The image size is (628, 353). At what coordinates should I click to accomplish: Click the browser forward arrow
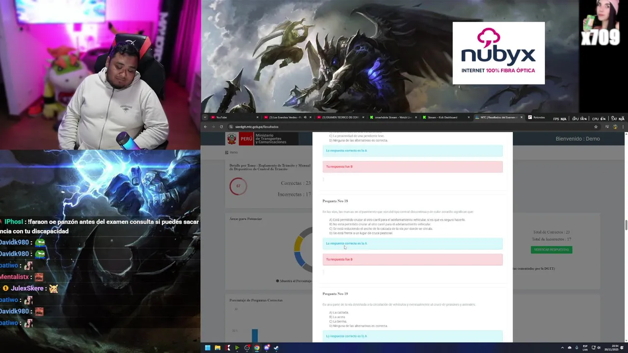(213, 126)
